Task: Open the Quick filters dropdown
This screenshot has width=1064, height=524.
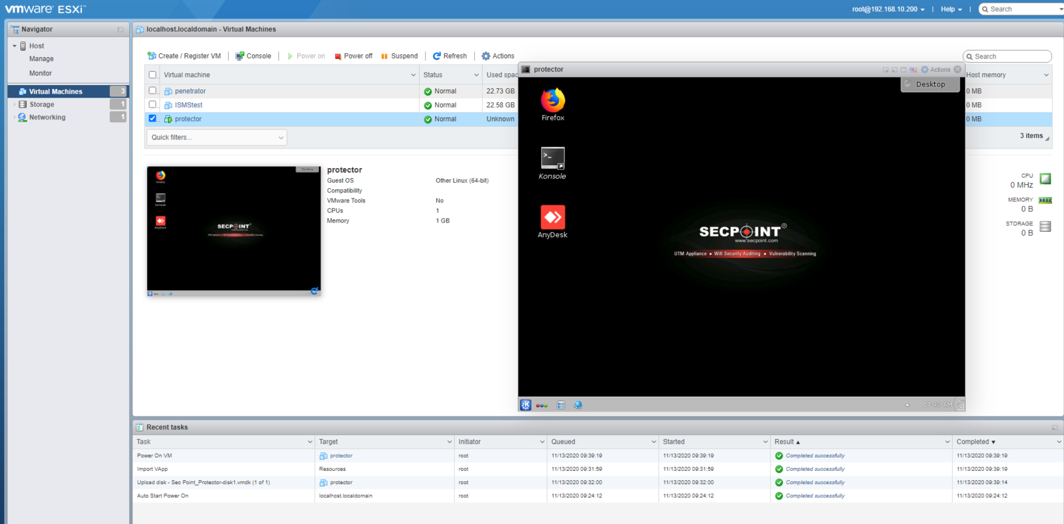Action: click(217, 137)
